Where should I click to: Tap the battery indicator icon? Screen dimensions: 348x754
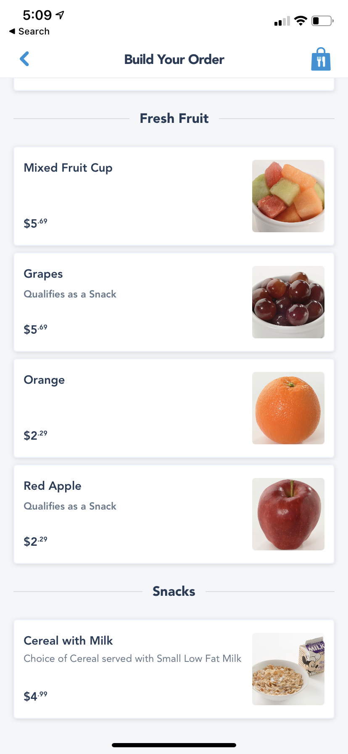tap(322, 21)
